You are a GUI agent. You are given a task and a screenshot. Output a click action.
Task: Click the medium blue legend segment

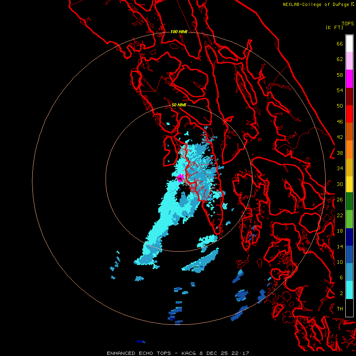349,254
